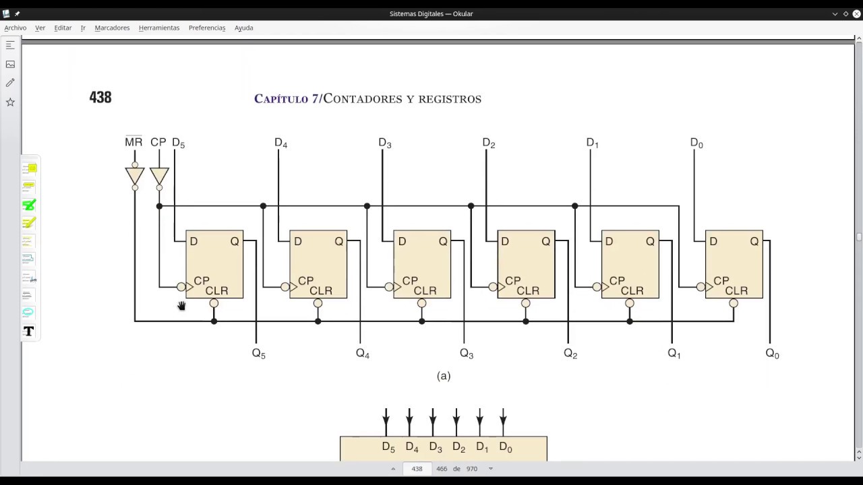
Task: Maximize the Okular window
Action: [845, 13]
